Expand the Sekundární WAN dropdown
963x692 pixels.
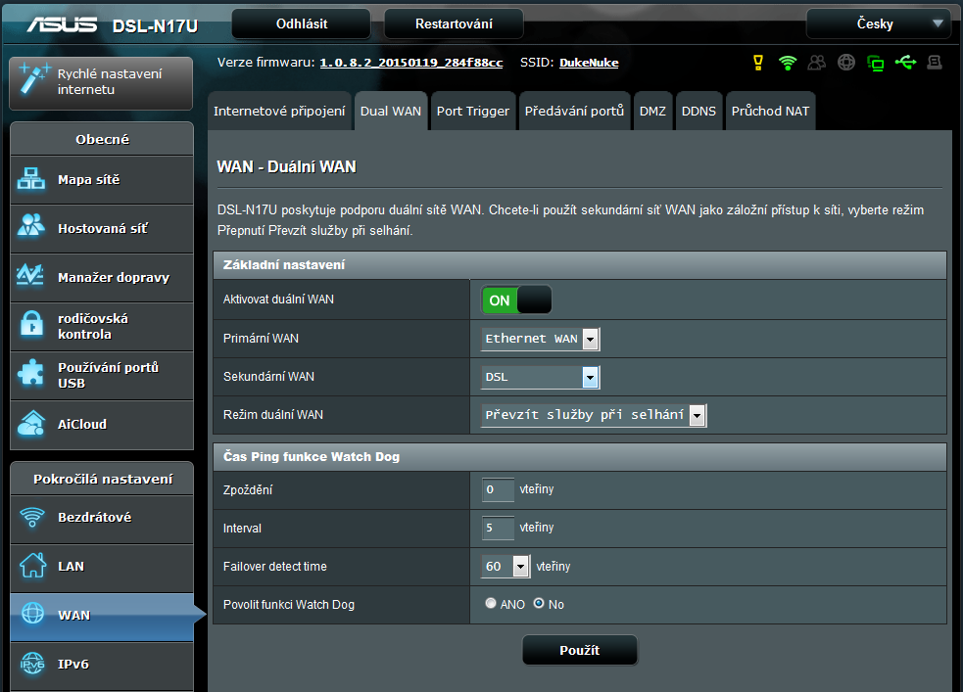541,377
